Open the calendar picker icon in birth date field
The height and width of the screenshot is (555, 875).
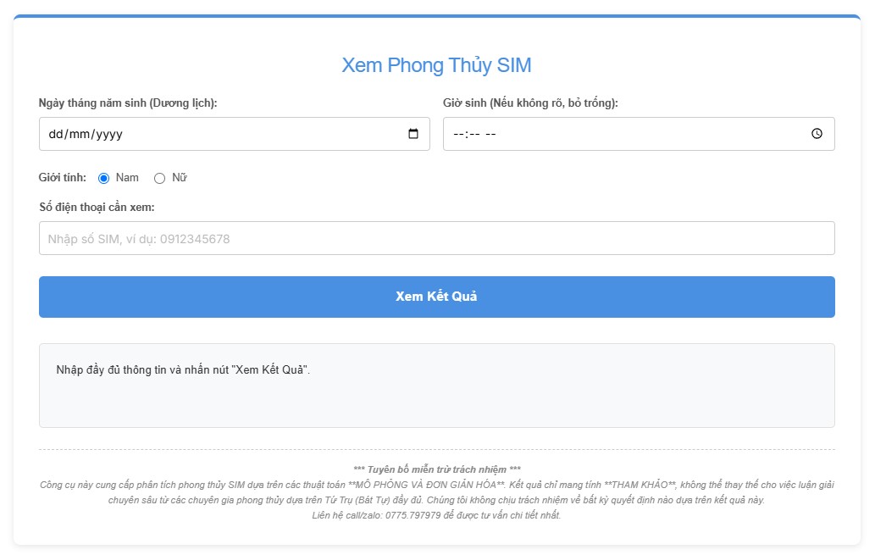(413, 134)
